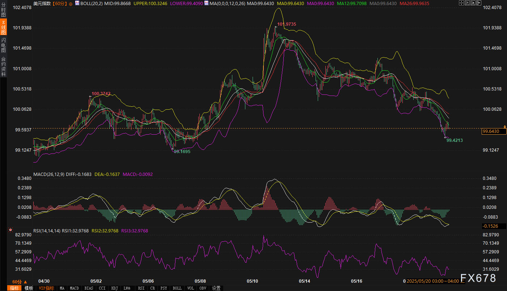Click the orange price alert icon above 99.6430
Image resolution: width=507 pixels, height=291 pixels.
(504, 126)
